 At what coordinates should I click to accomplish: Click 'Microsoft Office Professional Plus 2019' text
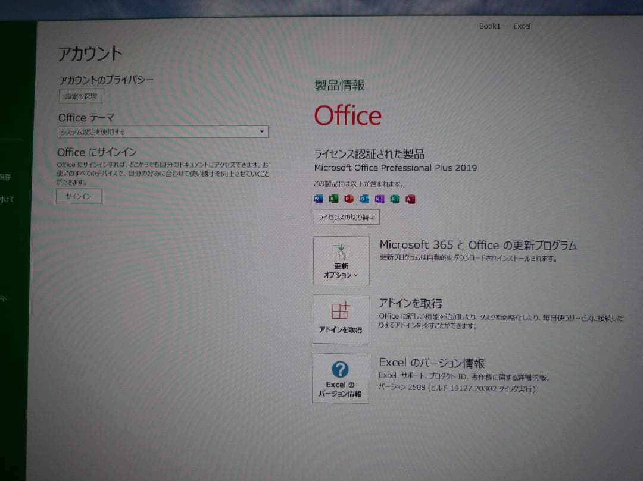click(395, 168)
